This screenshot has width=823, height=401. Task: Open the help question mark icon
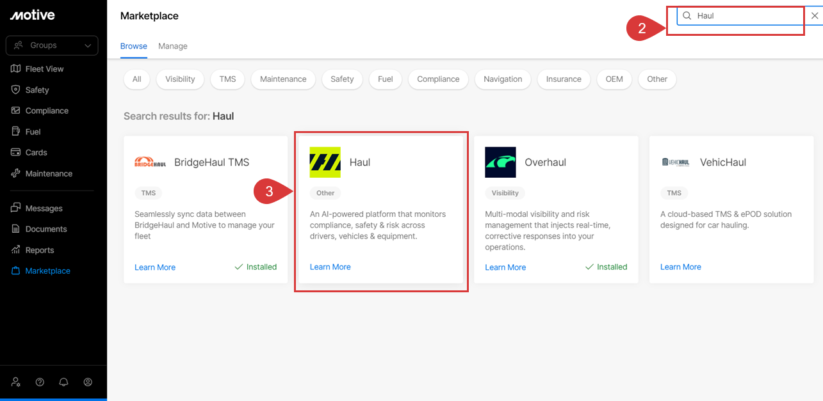[x=40, y=382]
